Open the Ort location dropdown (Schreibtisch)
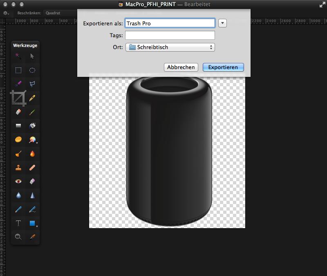Screen dimensions: 327x276 pos(170,47)
